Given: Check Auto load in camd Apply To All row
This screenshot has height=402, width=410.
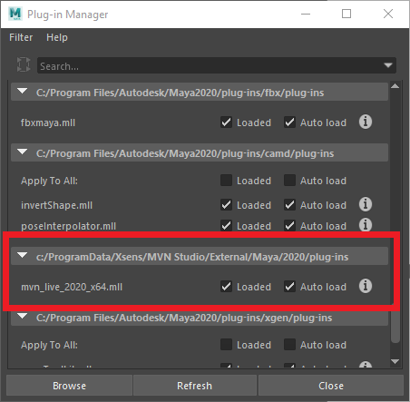Looking at the screenshot, I should coord(289,181).
